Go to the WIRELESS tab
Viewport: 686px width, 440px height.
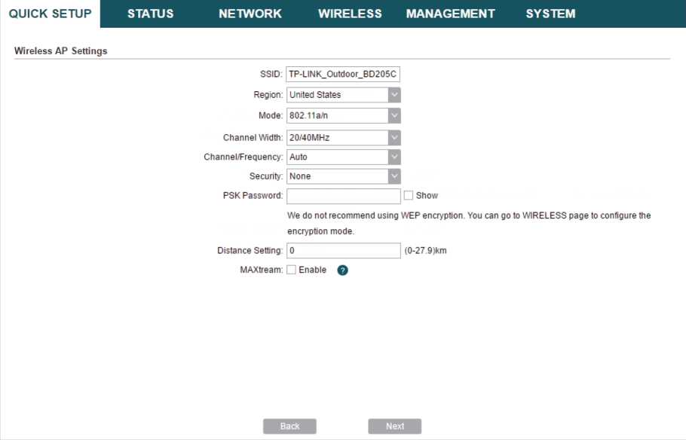(x=350, y=14)
